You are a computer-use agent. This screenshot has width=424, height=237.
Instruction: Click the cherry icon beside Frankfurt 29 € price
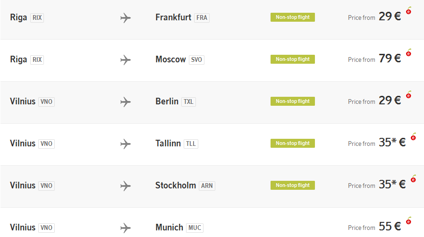(408, 10)
